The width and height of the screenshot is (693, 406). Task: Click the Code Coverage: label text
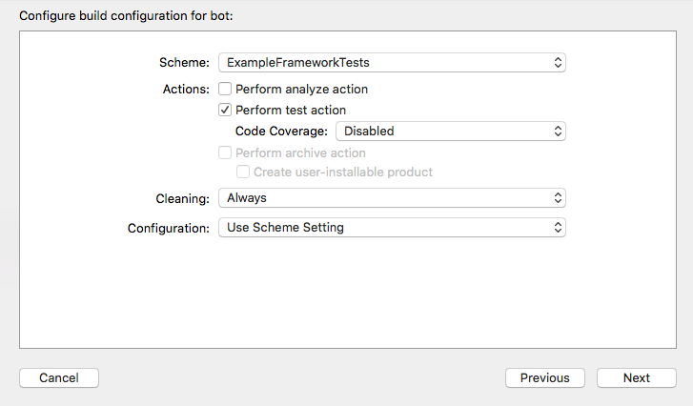(x=281, y=132)
